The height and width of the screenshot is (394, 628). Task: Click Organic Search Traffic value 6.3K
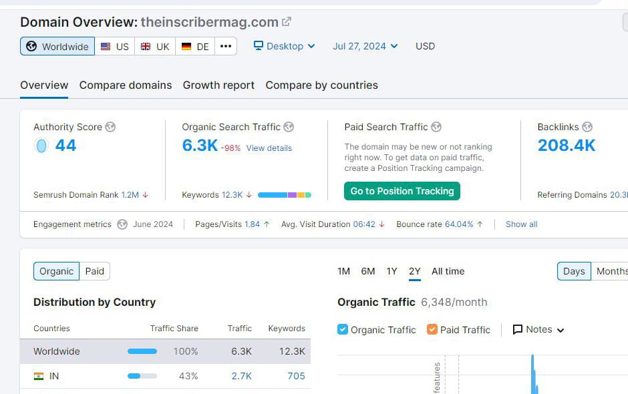click(x=200, y=146)
